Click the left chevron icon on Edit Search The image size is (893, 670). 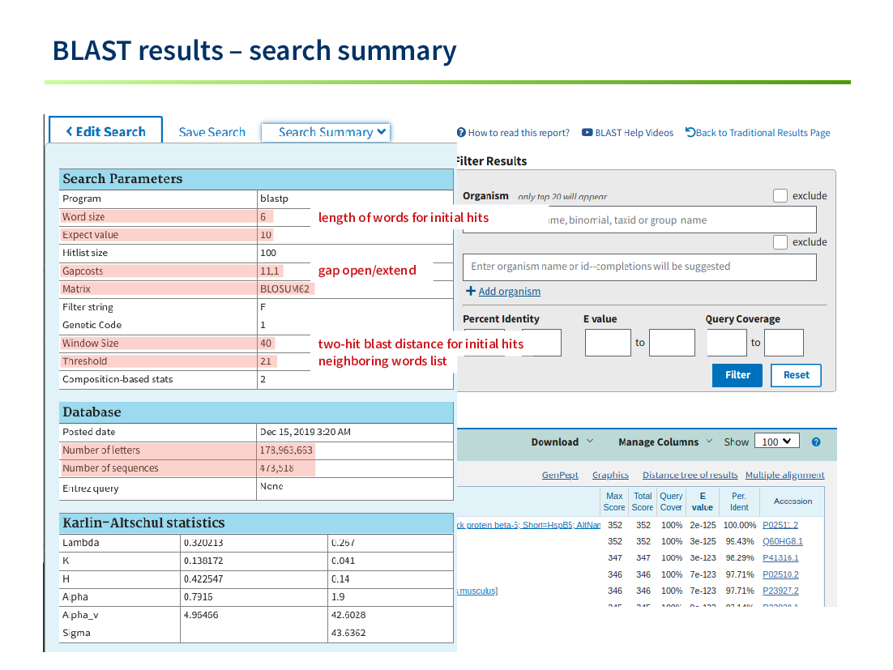click(69, 131)
